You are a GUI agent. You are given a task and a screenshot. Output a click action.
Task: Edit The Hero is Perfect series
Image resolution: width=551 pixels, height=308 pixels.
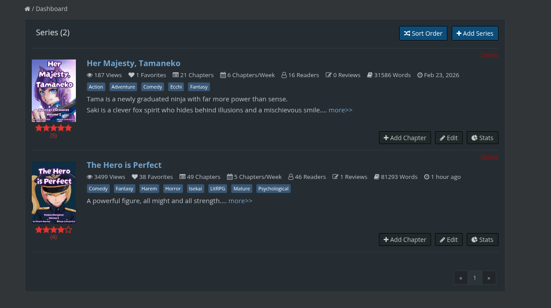click(449, 240)
